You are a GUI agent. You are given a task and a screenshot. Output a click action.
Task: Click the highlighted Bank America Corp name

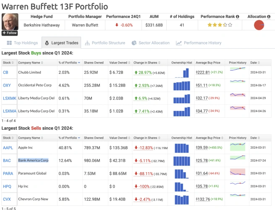click(33, 160)
